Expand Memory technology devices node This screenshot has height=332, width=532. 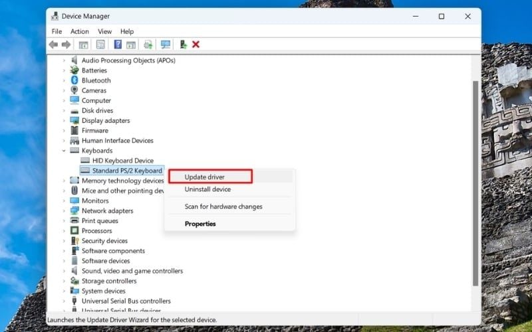click(x=64, y=181)
